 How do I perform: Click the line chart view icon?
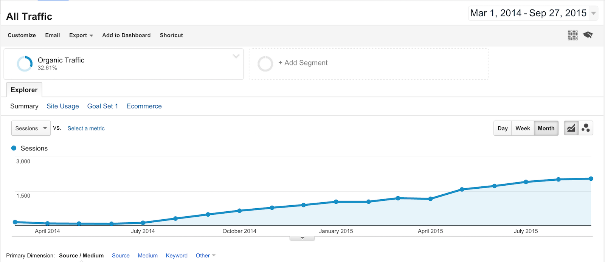(x=571, y=128)
